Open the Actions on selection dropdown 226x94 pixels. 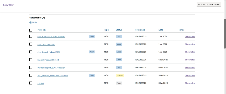[x=209, y=4]
